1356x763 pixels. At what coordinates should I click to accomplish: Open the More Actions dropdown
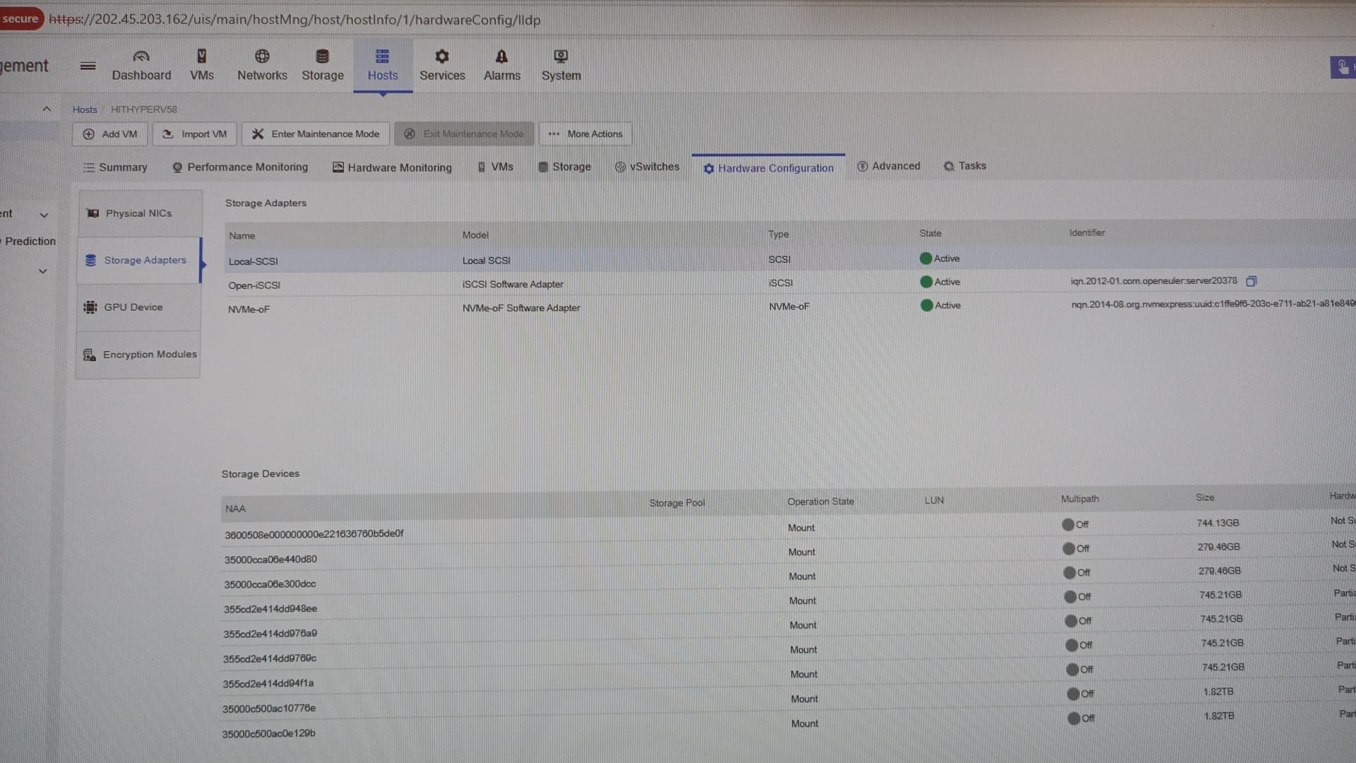[585, 134]
